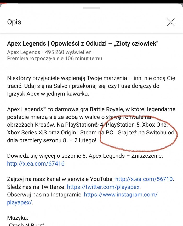Click the "Opis" panel heading

(x=14, y=22)
